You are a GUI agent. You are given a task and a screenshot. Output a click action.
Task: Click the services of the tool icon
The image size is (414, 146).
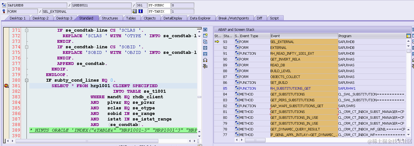click(205, 66)
